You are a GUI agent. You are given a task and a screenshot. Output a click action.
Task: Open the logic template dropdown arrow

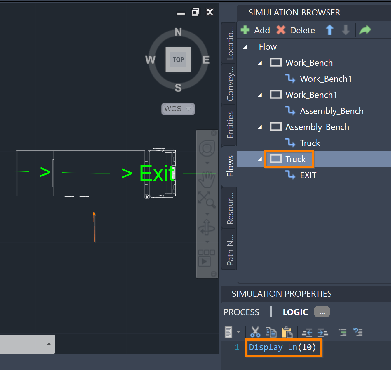238,332
